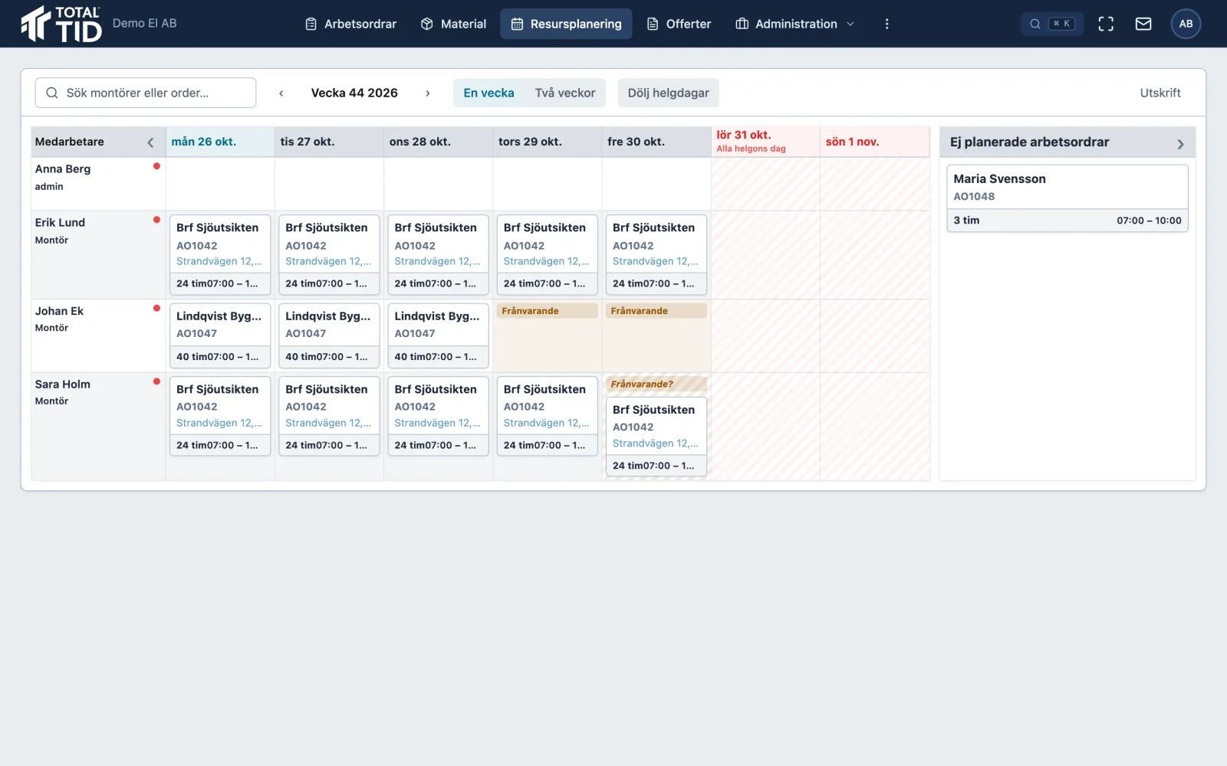Screen dimensions: 1227x766
Task: Click Johan Ek's red status dot
Action: [156, 309]
